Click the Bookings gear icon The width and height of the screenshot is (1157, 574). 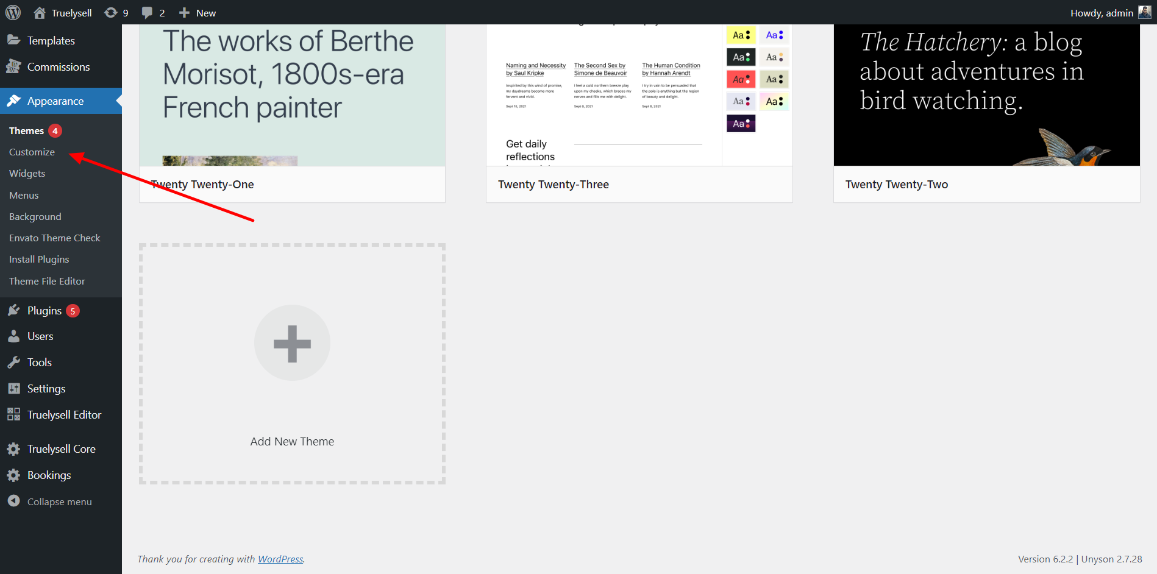click(13, 475)
